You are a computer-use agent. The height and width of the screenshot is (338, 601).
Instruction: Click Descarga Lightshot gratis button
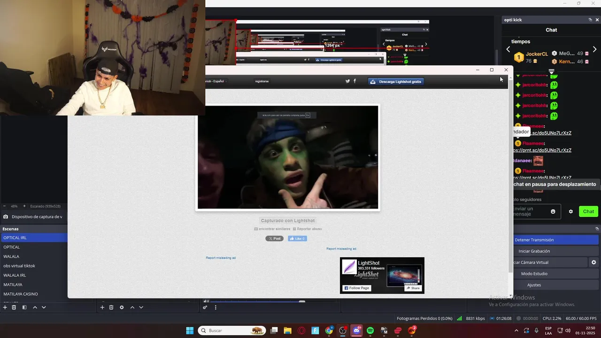coord(396,81)
